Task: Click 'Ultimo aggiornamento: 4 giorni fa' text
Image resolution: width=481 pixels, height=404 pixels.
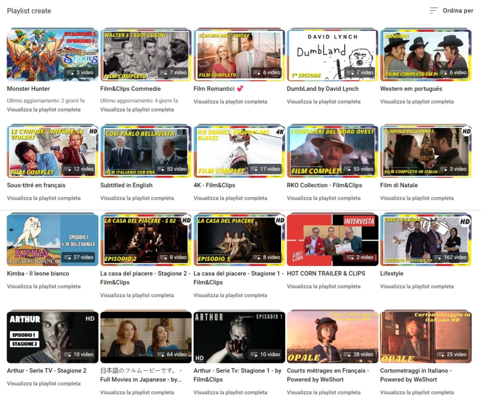Action: (139, 100)
